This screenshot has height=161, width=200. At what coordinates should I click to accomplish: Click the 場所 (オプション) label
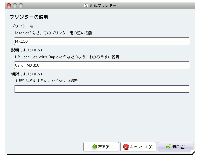click(27, 74)
